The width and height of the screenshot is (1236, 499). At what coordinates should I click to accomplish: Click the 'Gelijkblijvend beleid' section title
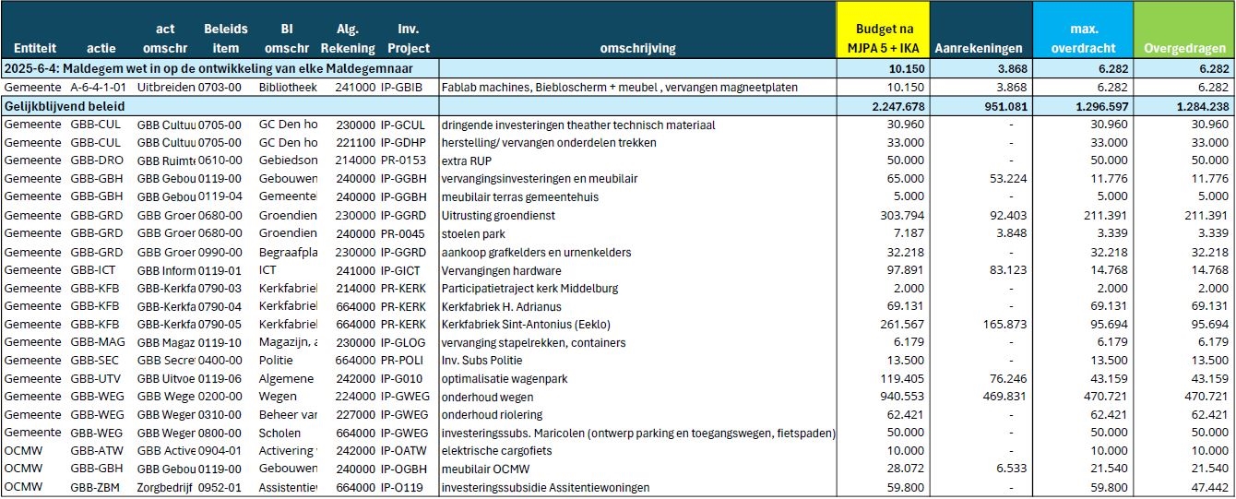click(x=65, y=107)
